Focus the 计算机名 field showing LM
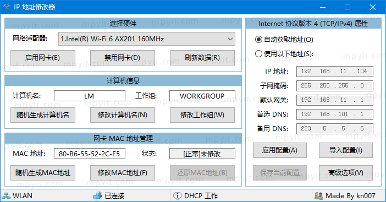 (x=90, y=96)
